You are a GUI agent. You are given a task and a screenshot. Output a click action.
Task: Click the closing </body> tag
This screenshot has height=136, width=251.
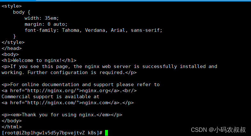pyautogui.click(x=11, y=121)
